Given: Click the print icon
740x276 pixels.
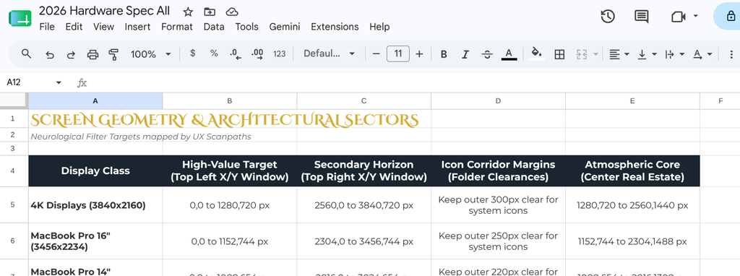Looking at the screenshot, I should click(92, 54).
